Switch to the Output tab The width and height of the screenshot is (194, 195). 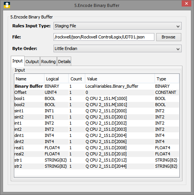32,62
